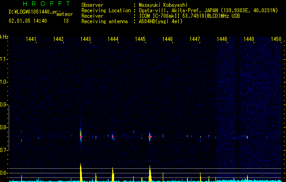Select observer name Masayuki Kobayashi
Viewport: 286px width, 182px height.
pyautogui.click(x=163, y=5)
